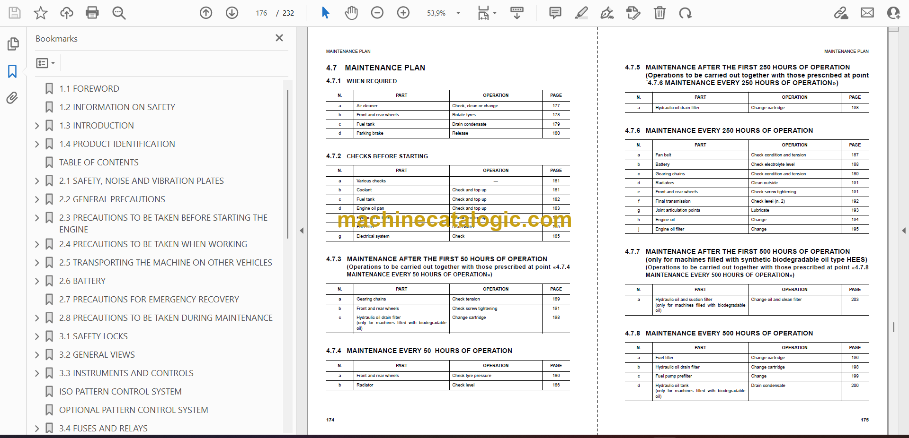Click 'Radiator' in 4.7.4 table
Image resolution: width=909 pixels, height=438 pixels.
click(x=365, y=385)
